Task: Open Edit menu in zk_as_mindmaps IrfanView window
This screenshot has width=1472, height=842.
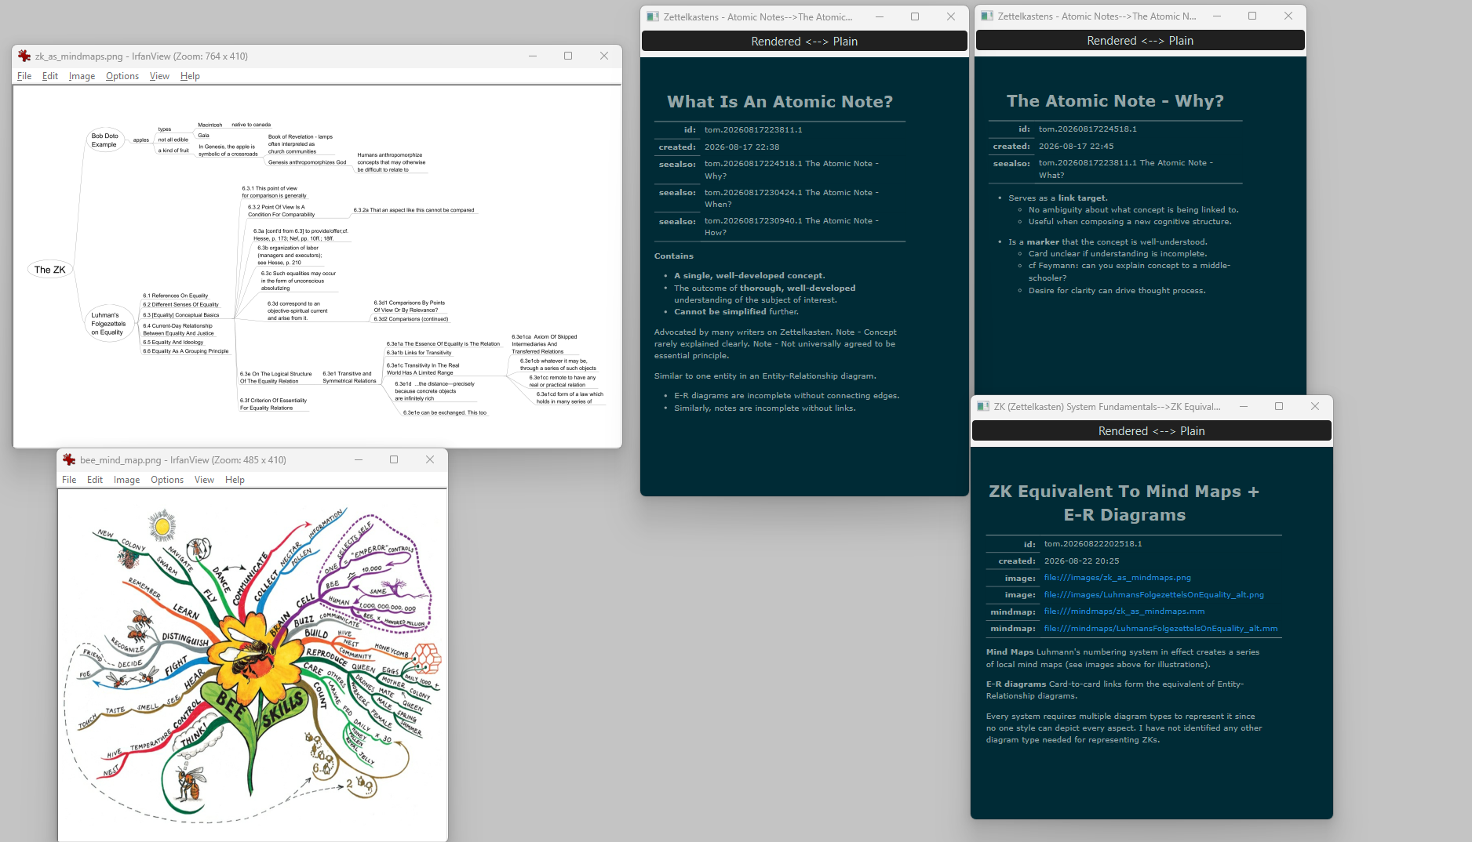Action: pyautogui.click(x=50, y=76)
